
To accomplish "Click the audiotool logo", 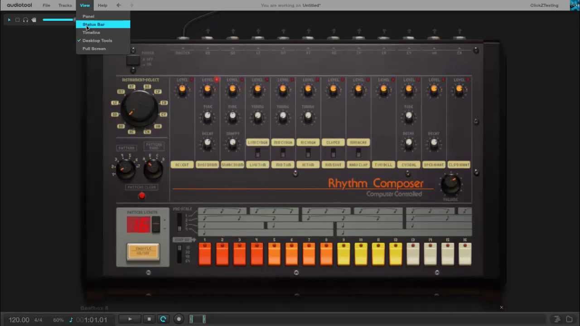I will 19,5.
